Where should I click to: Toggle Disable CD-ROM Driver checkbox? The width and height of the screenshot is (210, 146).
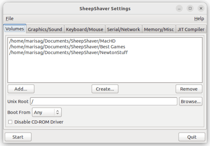(x=10, y=122)
